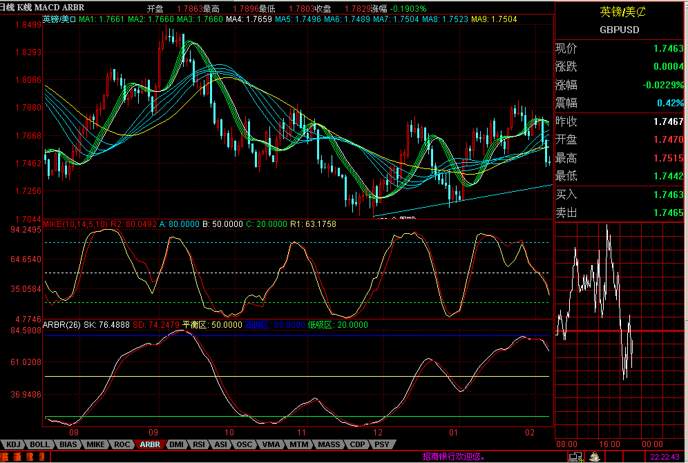Viewport: 688px width, 463px height.
Task: Switch to the CDP indicator tab
Action: pos(358,444)
